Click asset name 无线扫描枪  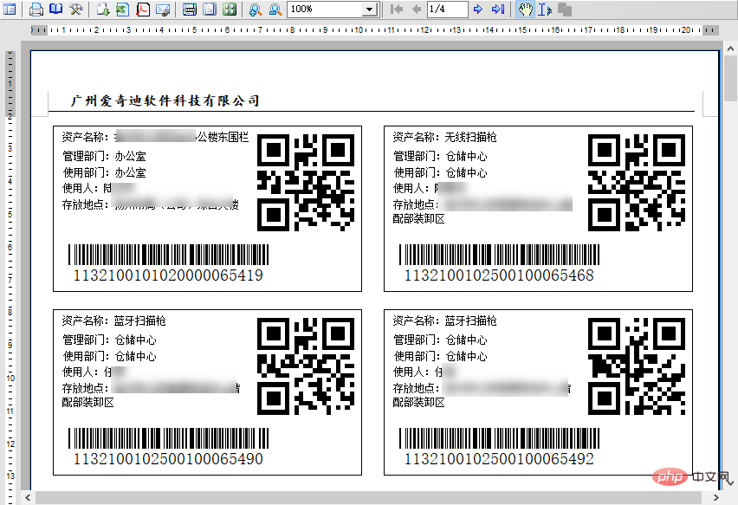[470, 137]
